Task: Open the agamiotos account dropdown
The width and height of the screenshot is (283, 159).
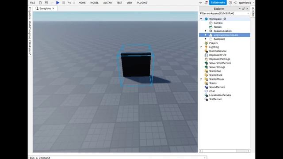Action: pyautogui.click(x=246, y=3)
